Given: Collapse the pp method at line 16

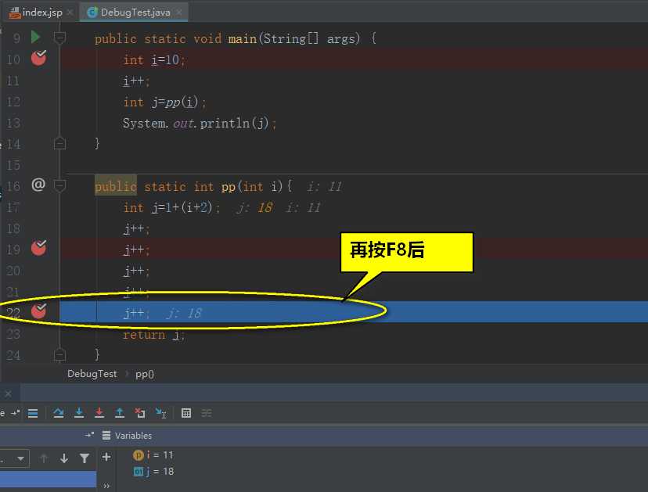Looking at the screenshot, I should pos(59,185).
